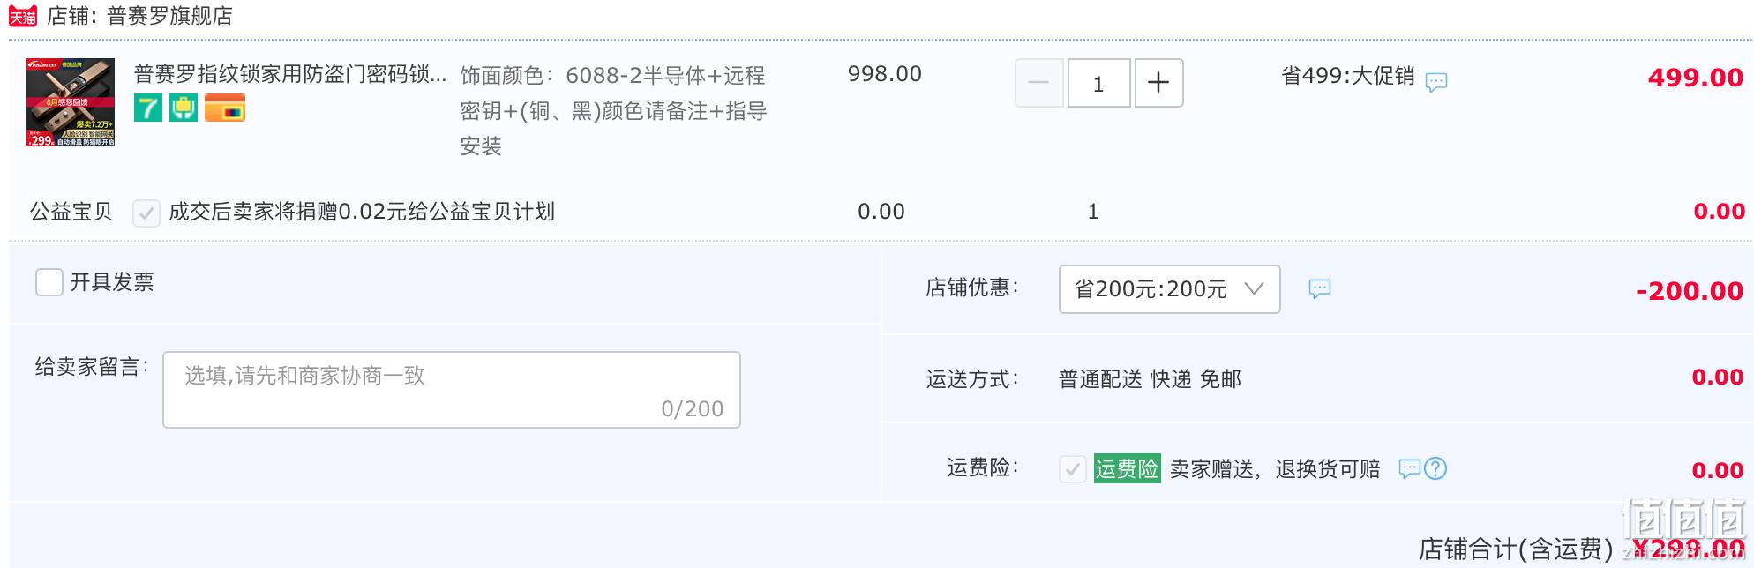Click the fingerprint lock product thumbnail
This screenshot has width=1754, height=568.
pos(71,102)
